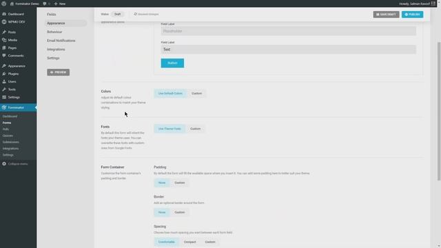The height and width of the screenshot is (248, 441).
Task: Open the New content menu
Action: click(x=60, y=3)
